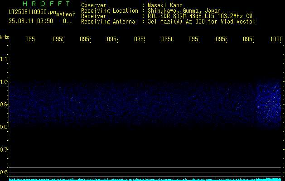Click the kHz axis unit label

4,37
